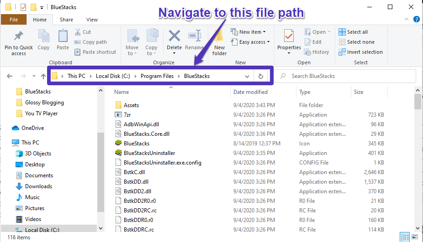The height and width of the screenshot is (242, 423).
Task: Click the file list scrollbar up arrow
Action: coord(418,90)
